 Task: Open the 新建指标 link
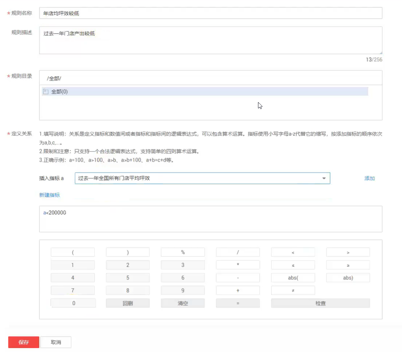(49, 195)
